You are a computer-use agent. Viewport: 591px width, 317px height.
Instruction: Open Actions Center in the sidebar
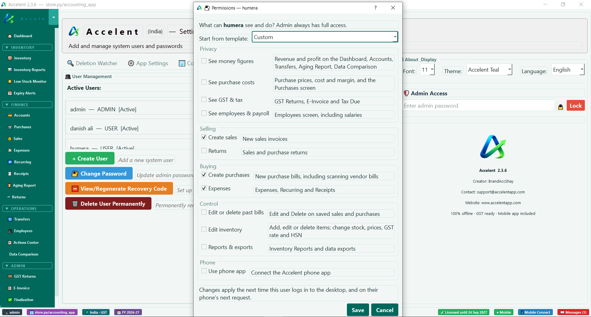tap(23, 243)
